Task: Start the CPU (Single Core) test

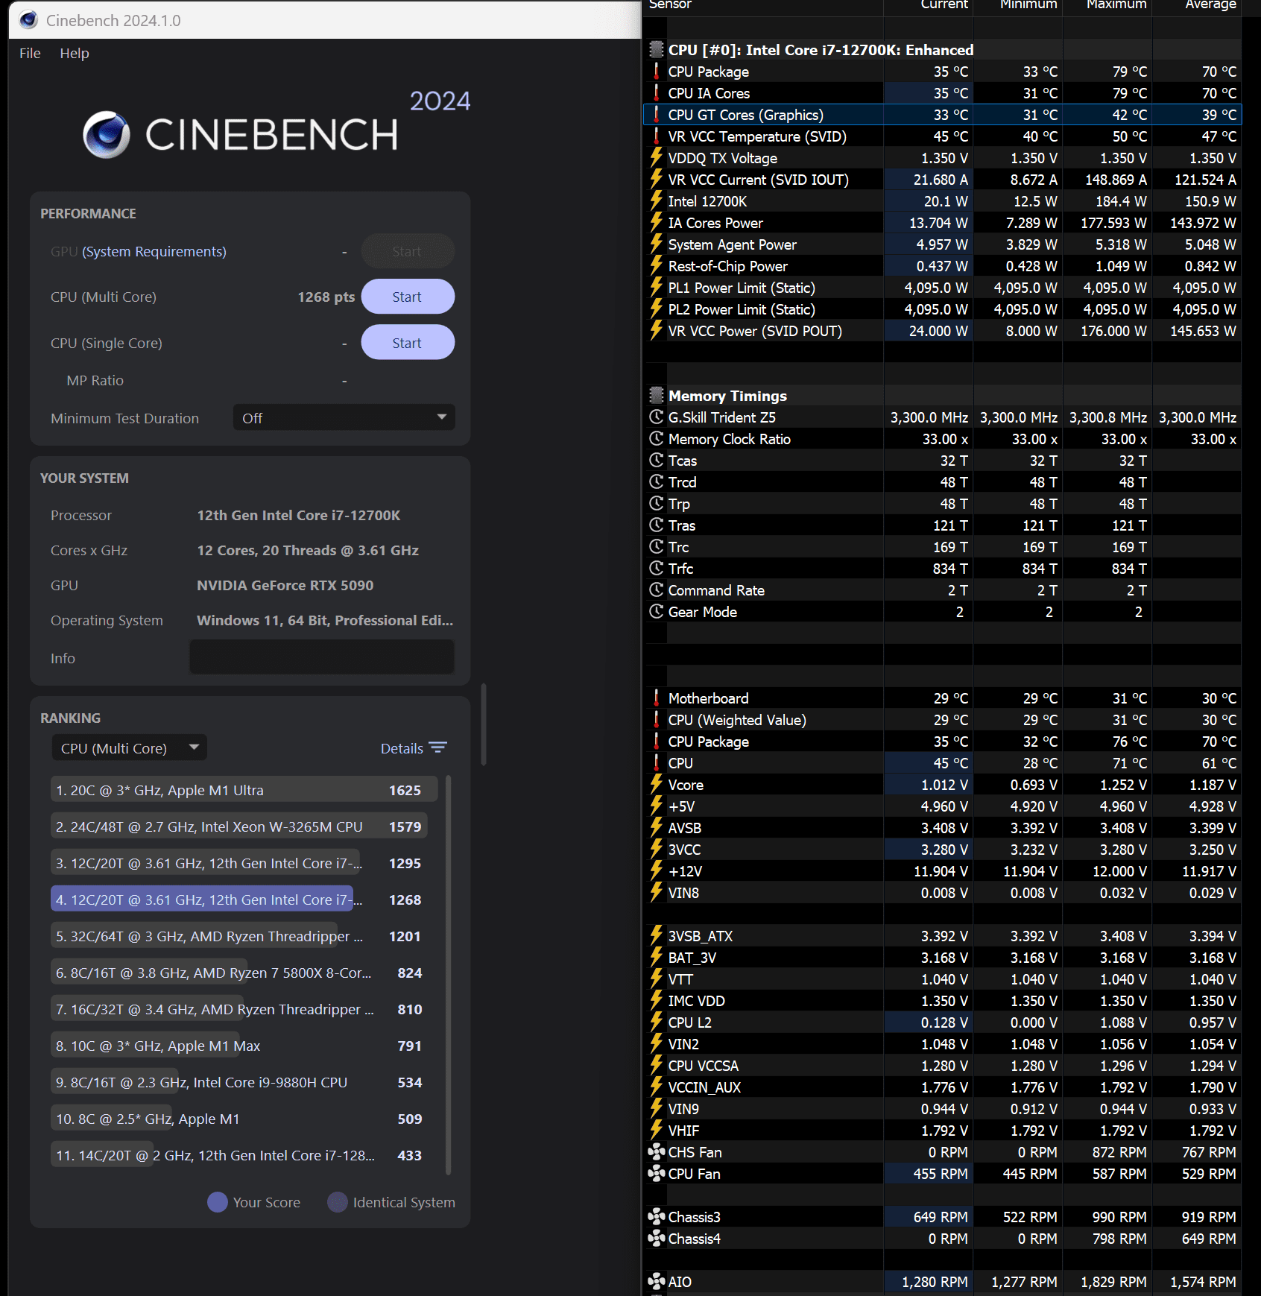Action: pyautogui.click(x=408, y=343)
